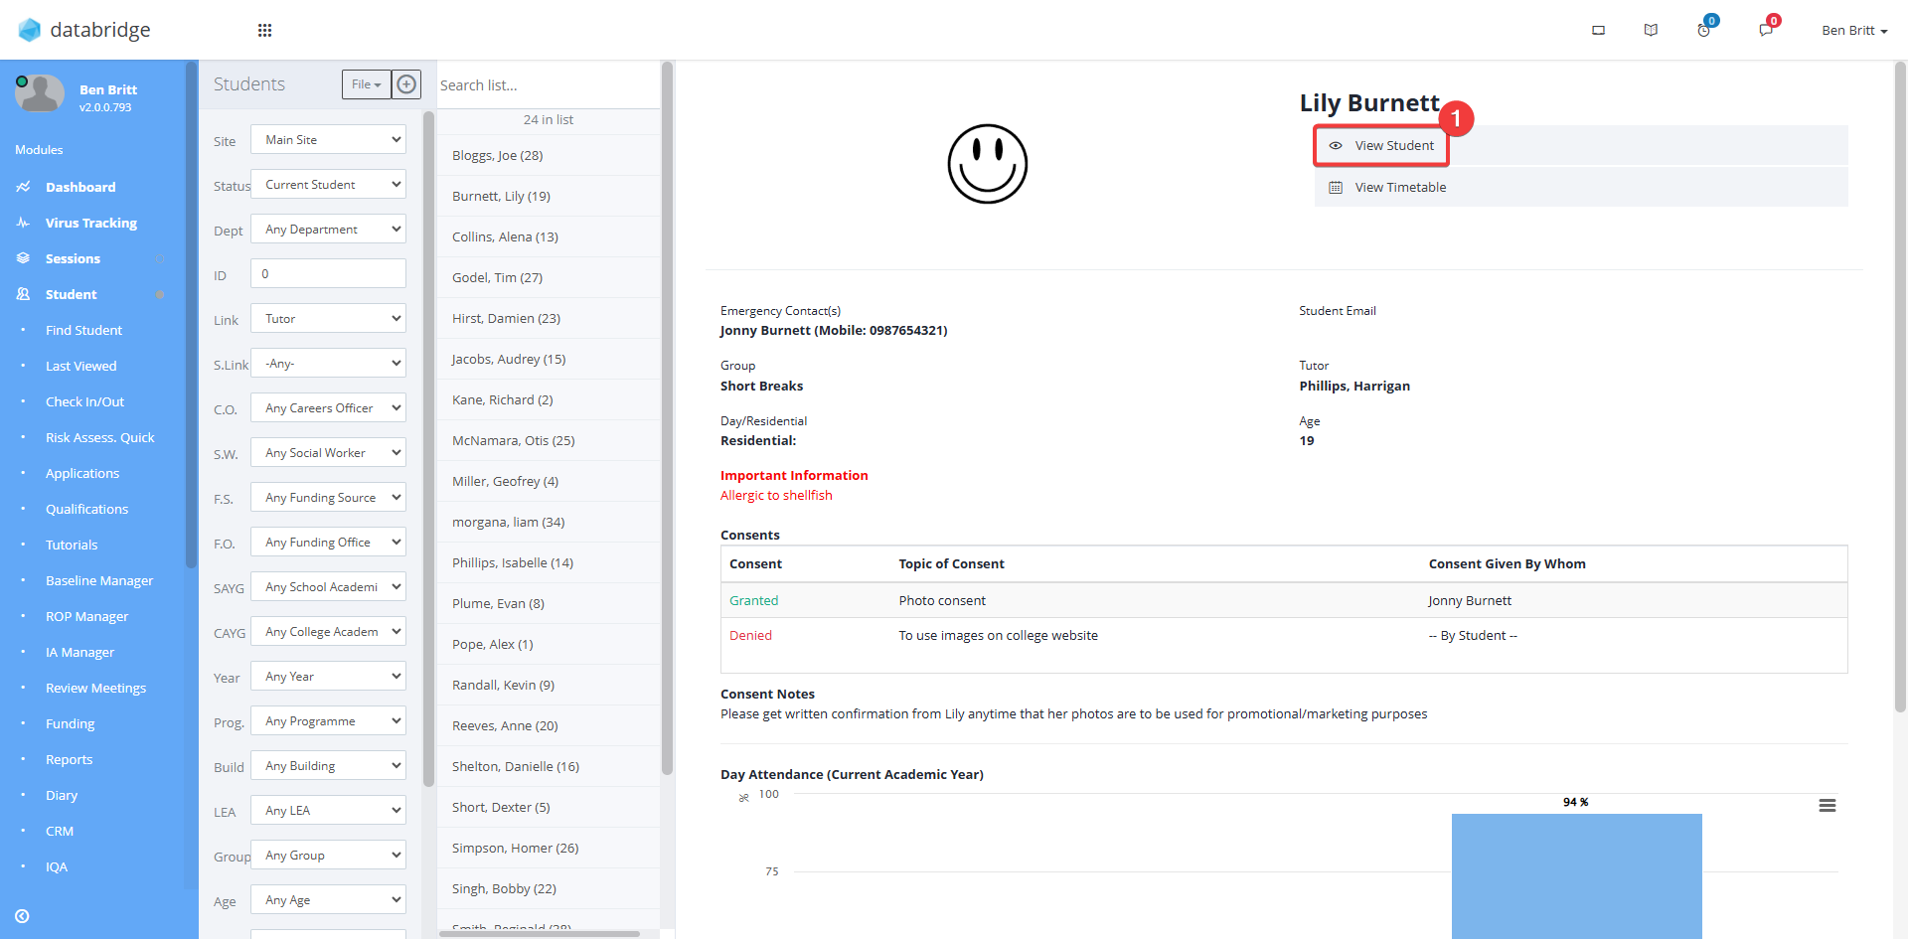Click the View Timetable calendar icon
Image resolution: width=1908 pixels, height=939 pixels.
(1336, 187)
